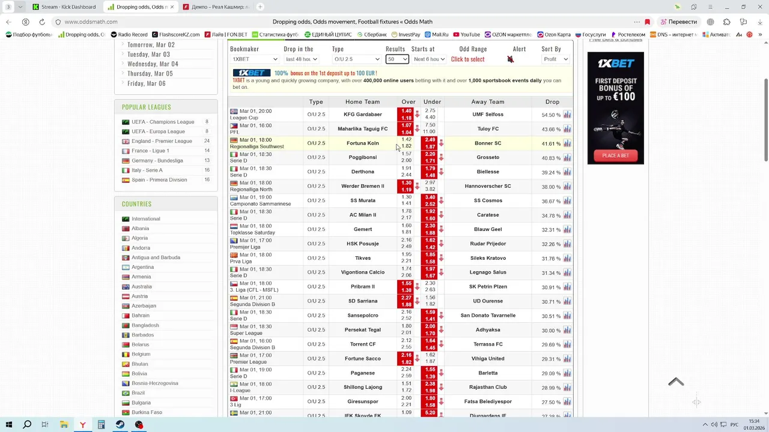This screenshot has height=432, width=769.
Task: Show hidden system tray icons
Action: [705, 425]
